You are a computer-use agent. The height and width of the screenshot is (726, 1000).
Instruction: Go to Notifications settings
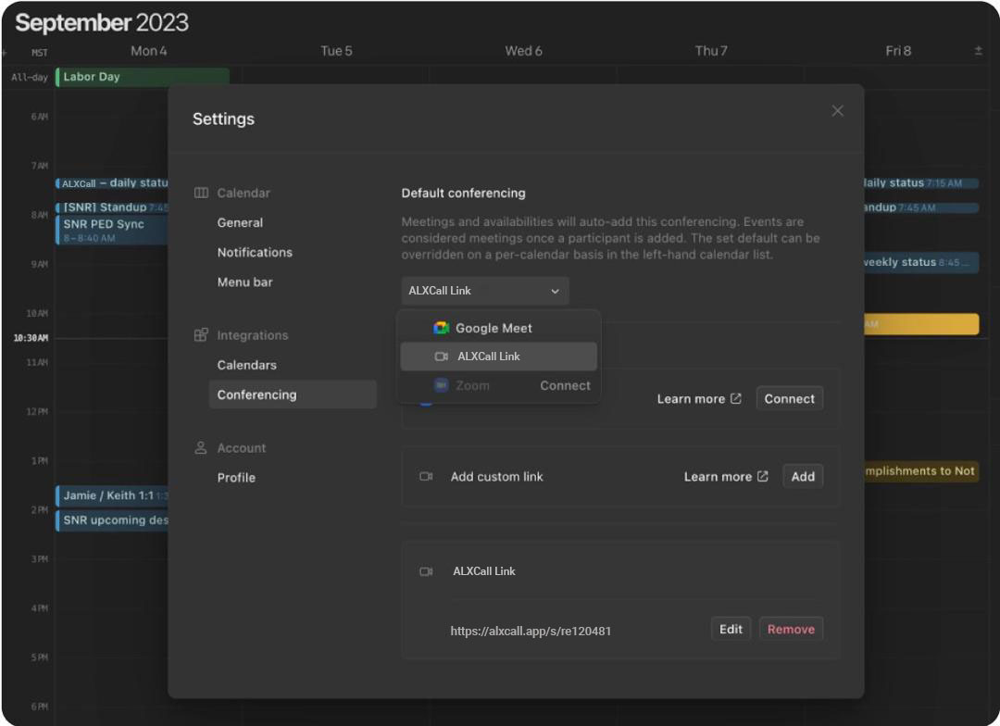coord(255,252)
